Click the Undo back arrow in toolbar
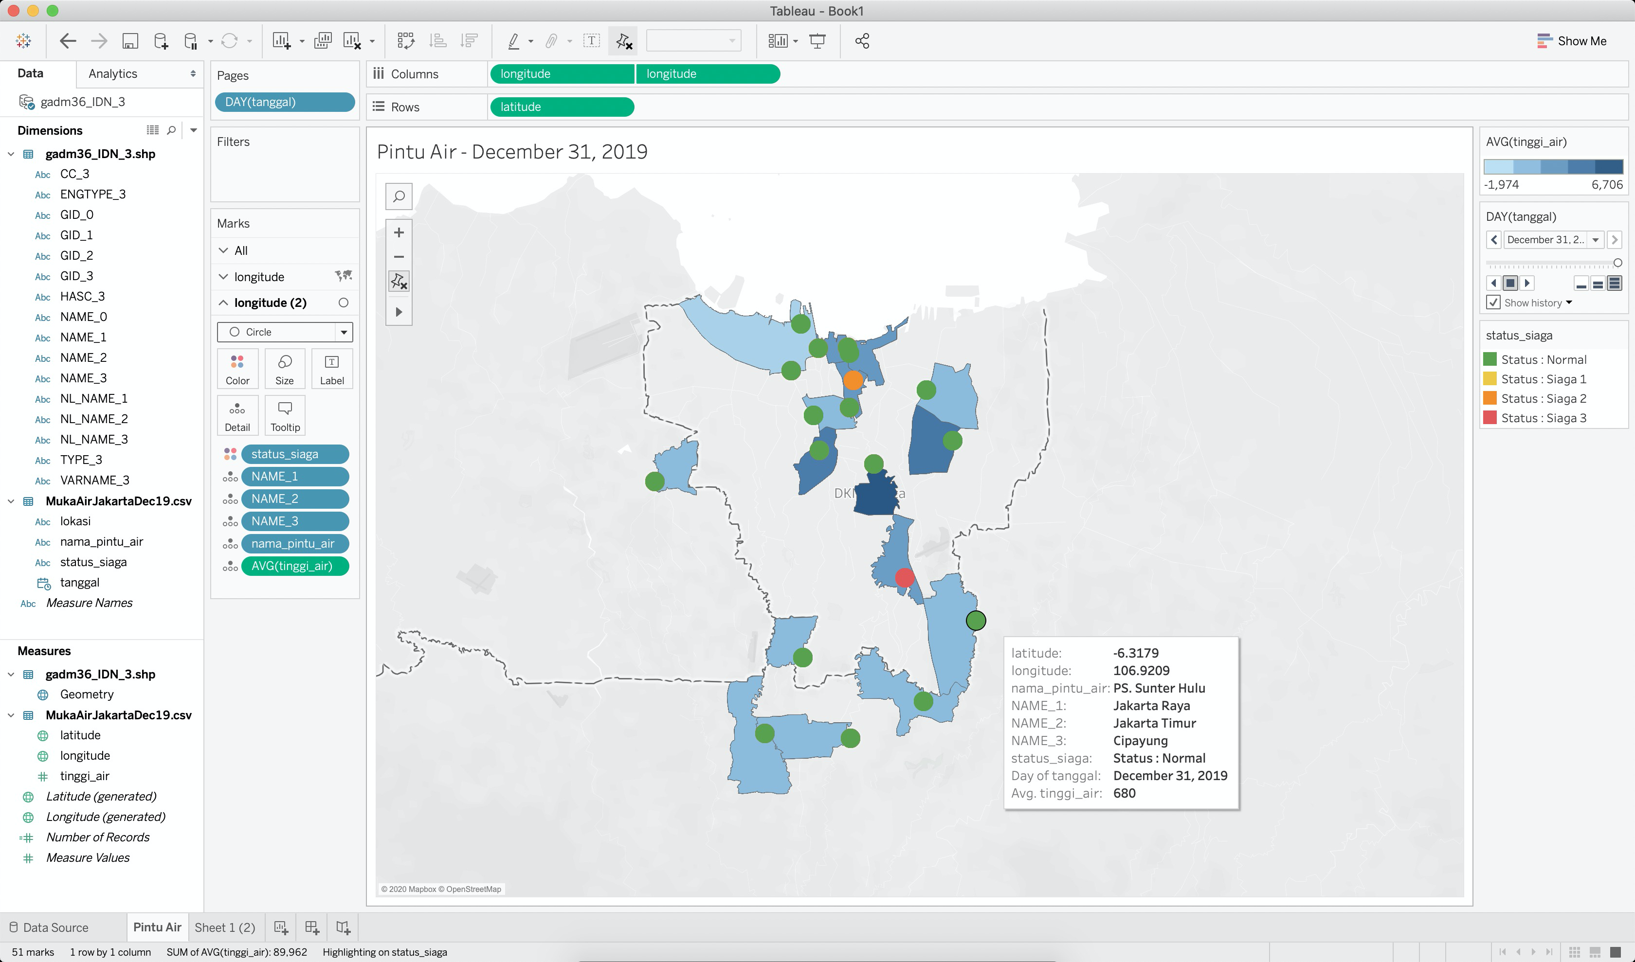Viewport: 1635px width, 962px height. tap(68, 41)
